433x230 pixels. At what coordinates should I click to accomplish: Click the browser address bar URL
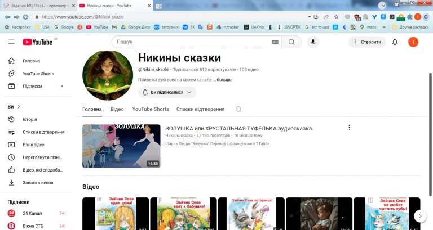(82, 17)
